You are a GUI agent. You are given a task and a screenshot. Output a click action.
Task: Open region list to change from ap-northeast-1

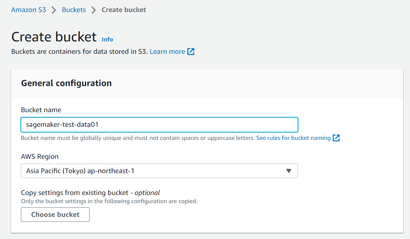click(159, 171)
